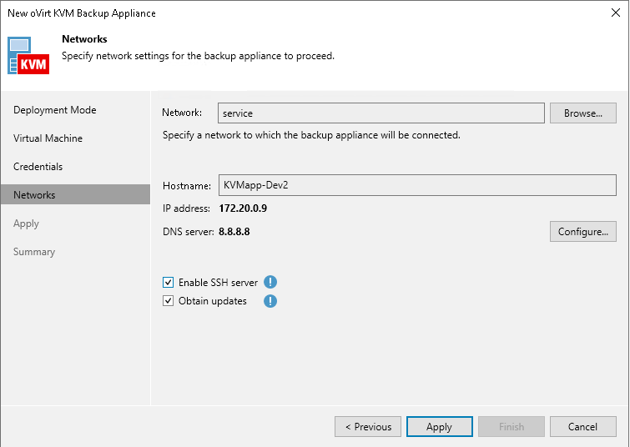Viewport: 630px width, 447px height.
Task: Open Configure for IP and DNS settings
Action: (582, 232)
